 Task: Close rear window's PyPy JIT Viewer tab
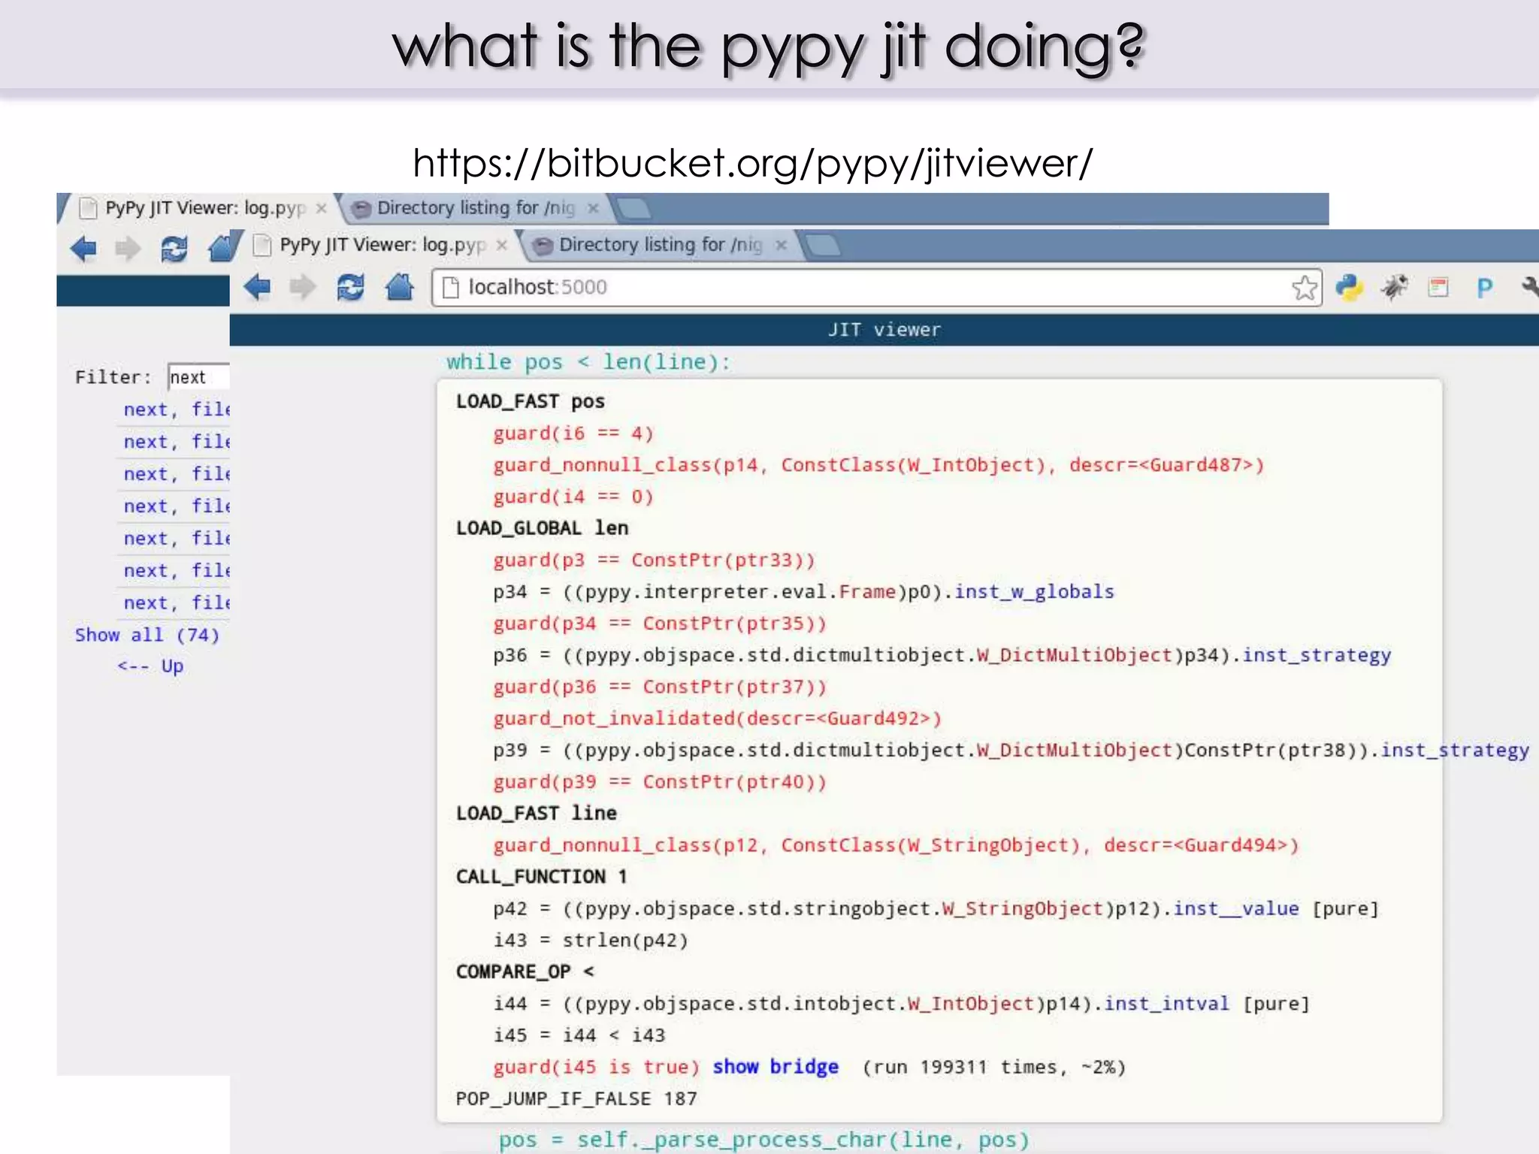click(x=321, y=208)
